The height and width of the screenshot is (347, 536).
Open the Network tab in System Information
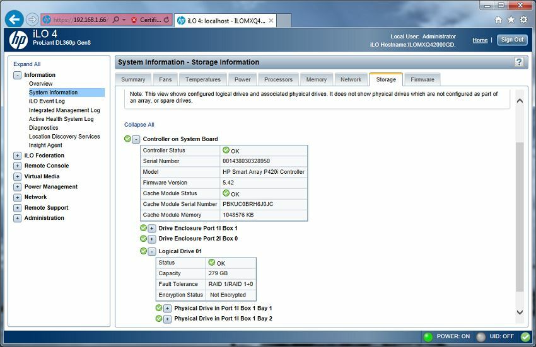pos(351,79)
